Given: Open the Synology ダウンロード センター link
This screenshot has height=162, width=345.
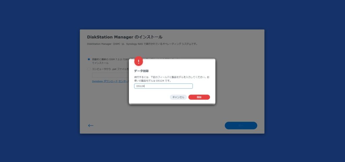Looking at the screenshot, I should 110,81.
